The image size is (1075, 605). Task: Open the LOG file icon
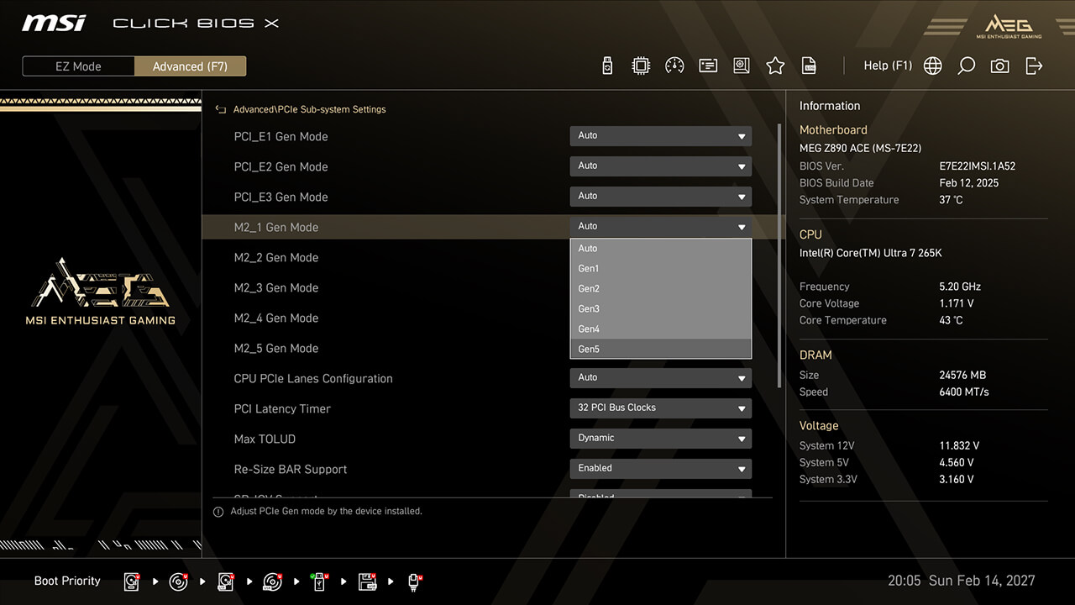pyautogui.click(x=809, y=66)
